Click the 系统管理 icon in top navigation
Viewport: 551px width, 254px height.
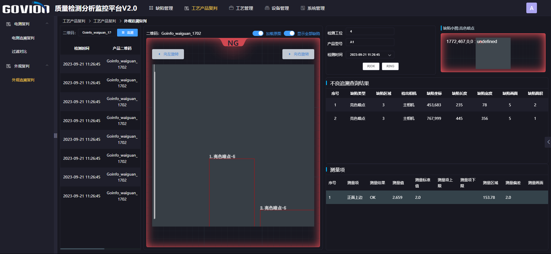tap(303, 8)
